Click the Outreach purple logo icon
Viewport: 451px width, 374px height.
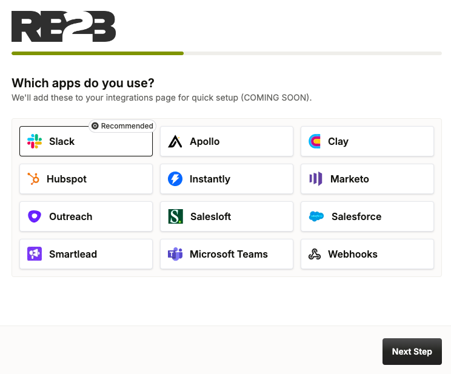pos(35,216)
